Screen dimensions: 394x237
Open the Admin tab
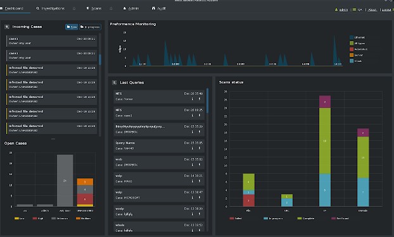tap(131, 8)
